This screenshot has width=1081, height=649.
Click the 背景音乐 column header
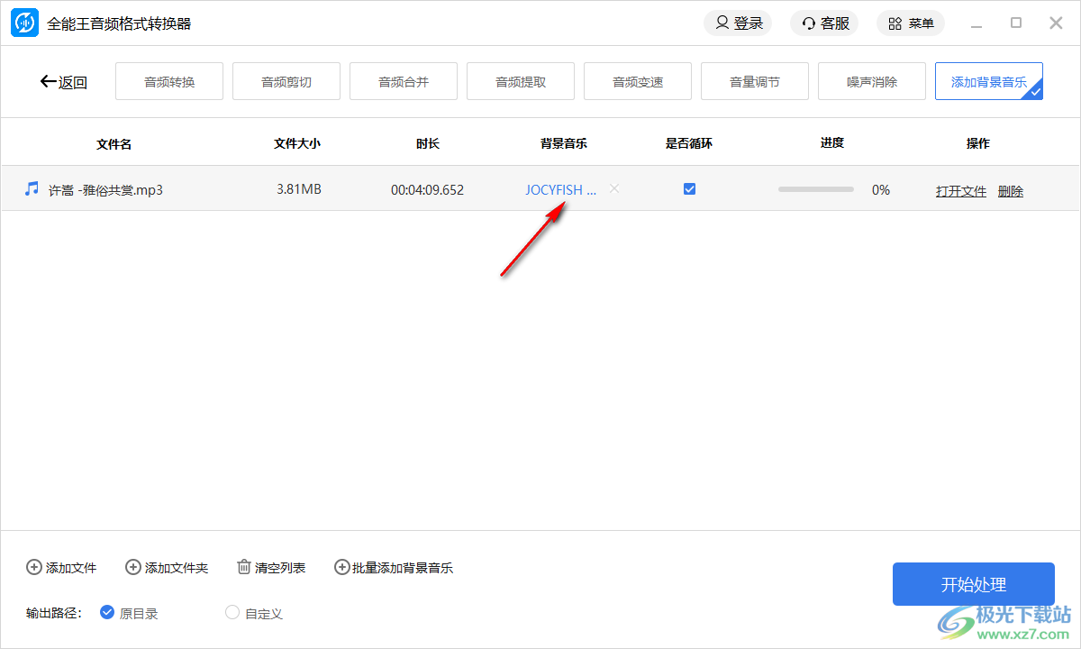pyautogui.click(x=564, y=142)
